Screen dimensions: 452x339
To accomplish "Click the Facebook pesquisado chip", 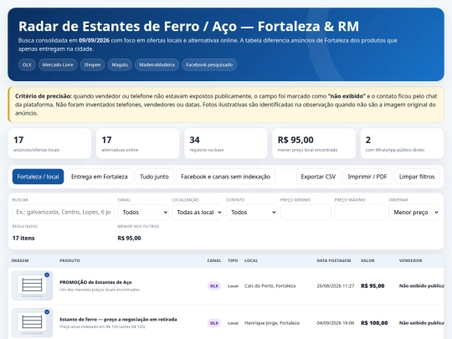I will [x=209, y=64].
